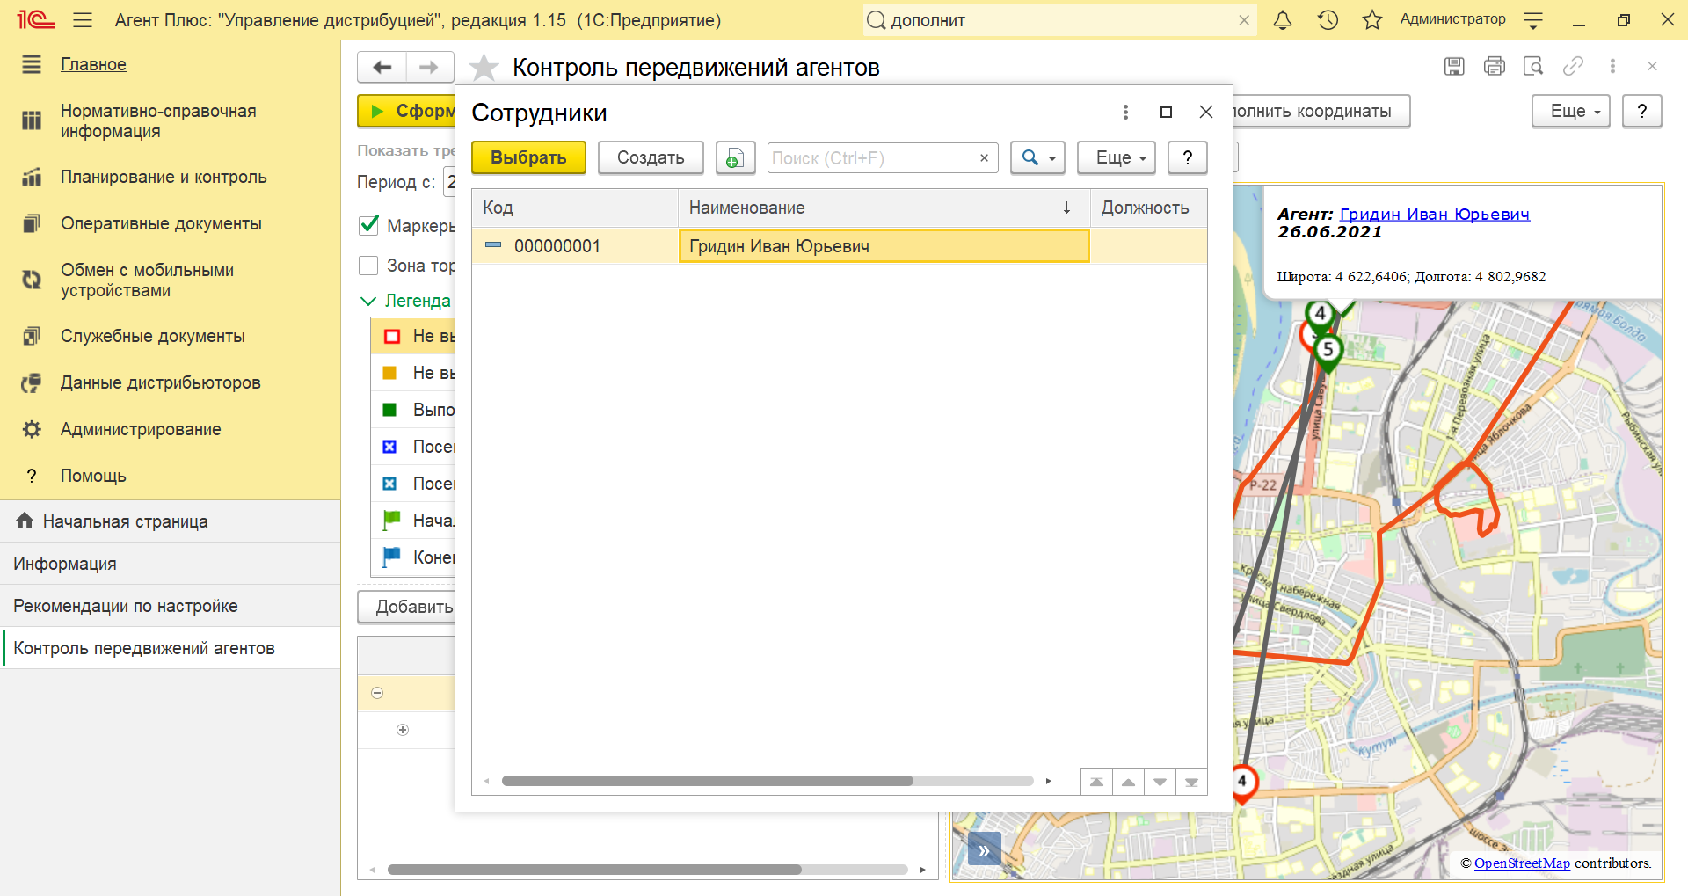This screenshot has width=1688, height=896.
Task: Enable the Зона торговой точки checkbox
Action: (369, 266)
